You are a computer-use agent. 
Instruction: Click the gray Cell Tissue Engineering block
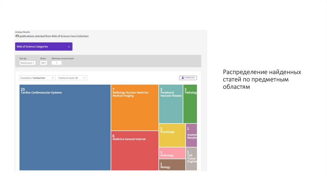pyautogui.click(x=191, y=159)
